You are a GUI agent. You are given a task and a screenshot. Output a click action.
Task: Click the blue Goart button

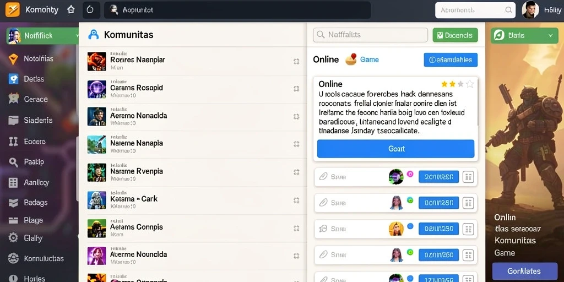pos(395,149)
